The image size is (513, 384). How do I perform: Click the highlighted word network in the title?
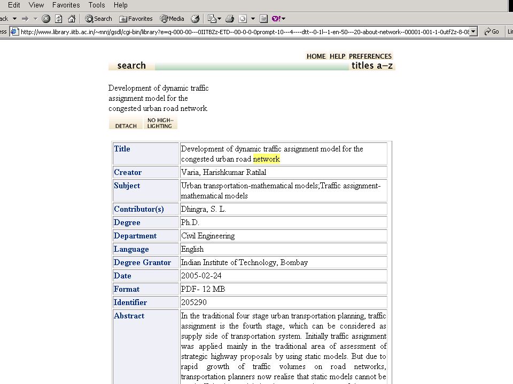266,159
